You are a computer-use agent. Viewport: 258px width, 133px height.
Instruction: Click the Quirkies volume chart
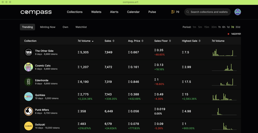click(224, 97)
